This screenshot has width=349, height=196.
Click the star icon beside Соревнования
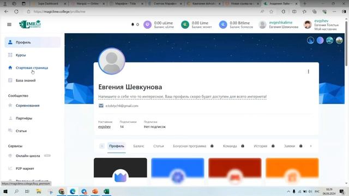click(10, 105)
